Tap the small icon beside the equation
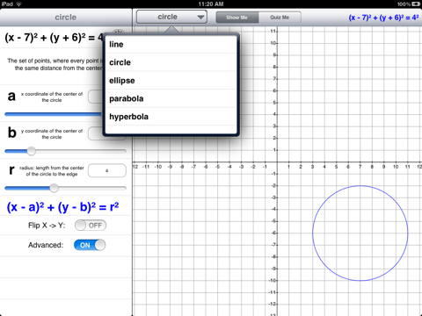 [118, 32]
